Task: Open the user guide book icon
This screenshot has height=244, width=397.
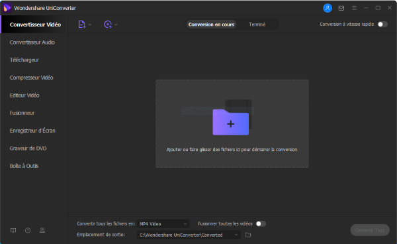Action: tap(13, 230)
